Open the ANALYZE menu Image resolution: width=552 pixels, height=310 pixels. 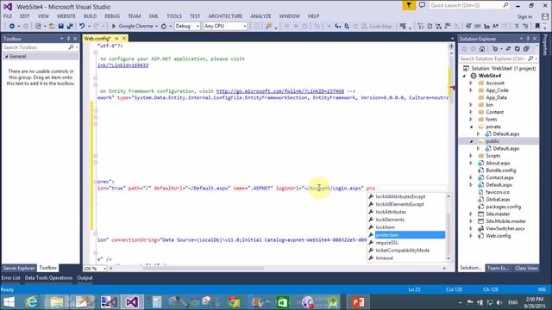[260, 16]
